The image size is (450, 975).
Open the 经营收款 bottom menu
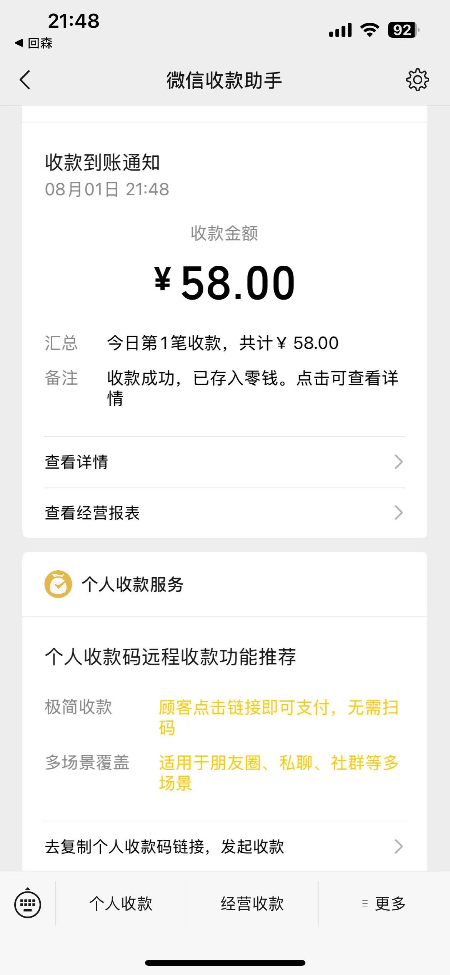[252, 903]
